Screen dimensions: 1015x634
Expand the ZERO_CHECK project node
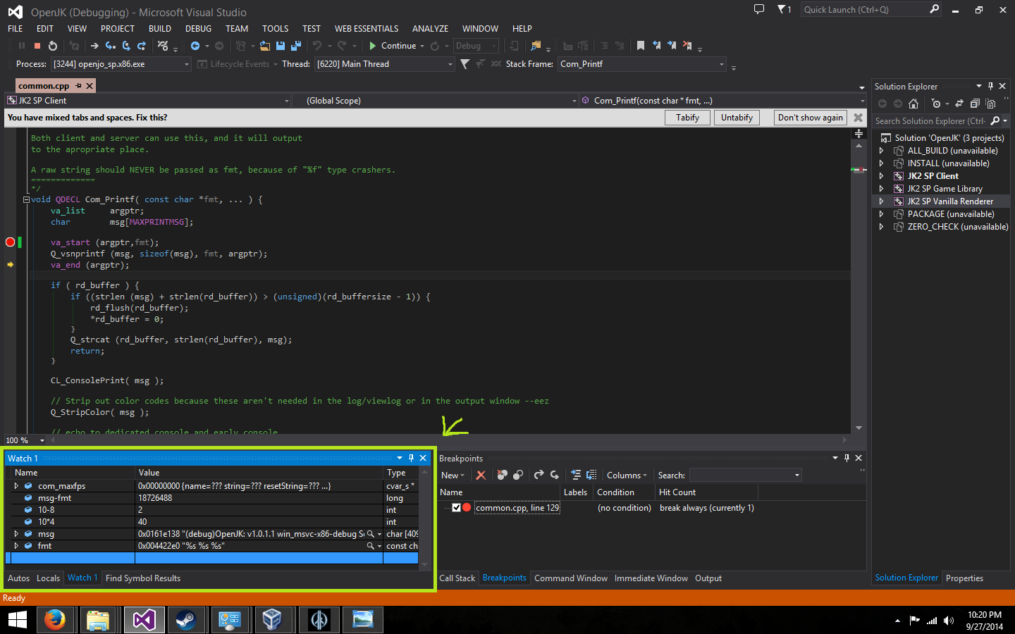point(881,227)
